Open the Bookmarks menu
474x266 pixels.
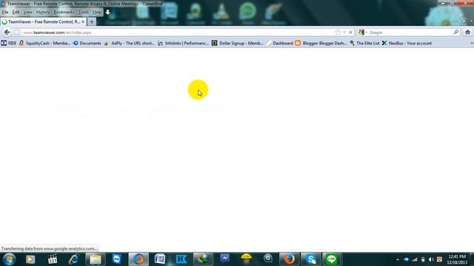coord(64,12)
